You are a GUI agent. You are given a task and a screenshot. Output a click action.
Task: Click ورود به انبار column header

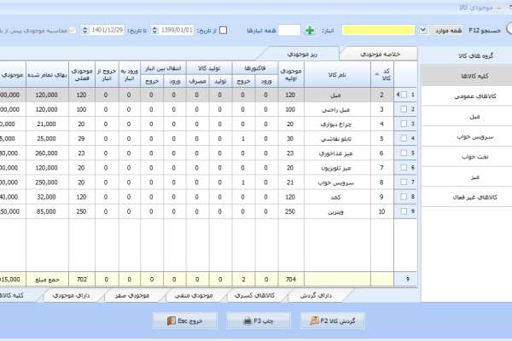130,75
